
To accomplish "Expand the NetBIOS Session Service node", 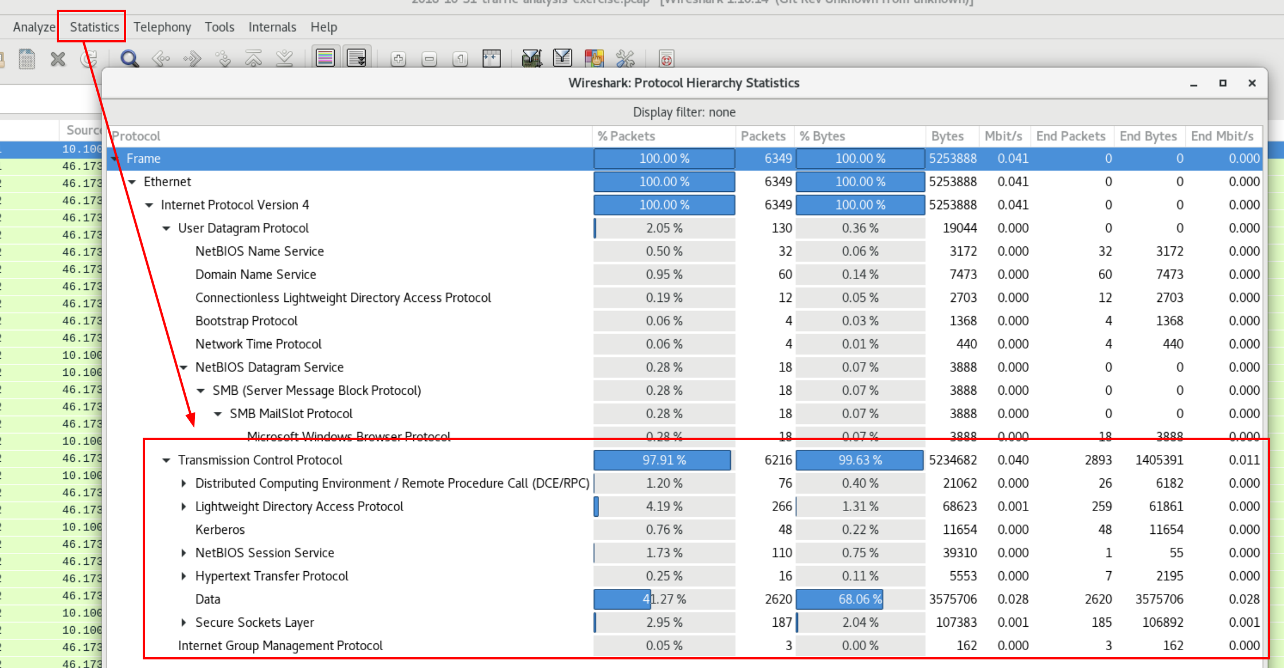I will tap(183, 553).
